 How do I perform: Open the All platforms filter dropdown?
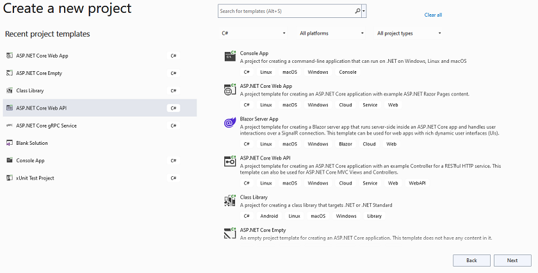pyautogui.click(x=331, y=33)
